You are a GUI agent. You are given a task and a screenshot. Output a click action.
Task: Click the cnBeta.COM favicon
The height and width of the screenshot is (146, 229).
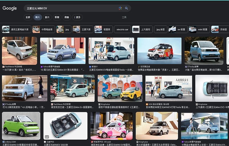[3, 142]
